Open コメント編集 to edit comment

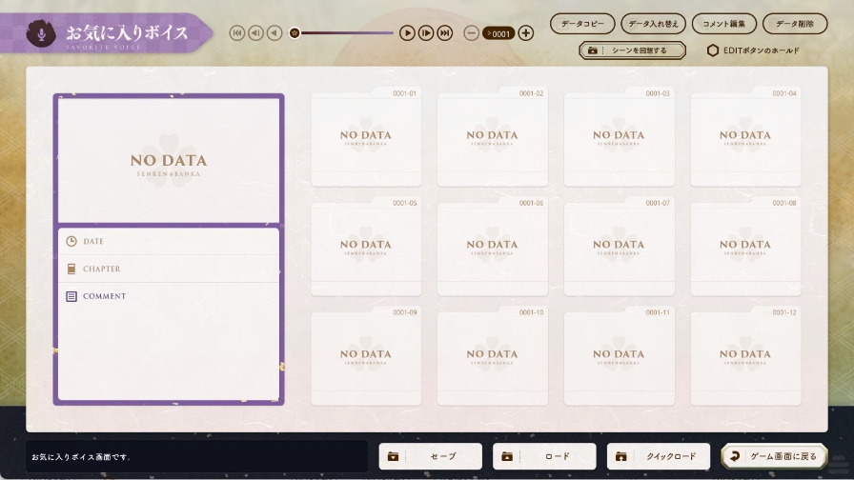pos(723,24)
